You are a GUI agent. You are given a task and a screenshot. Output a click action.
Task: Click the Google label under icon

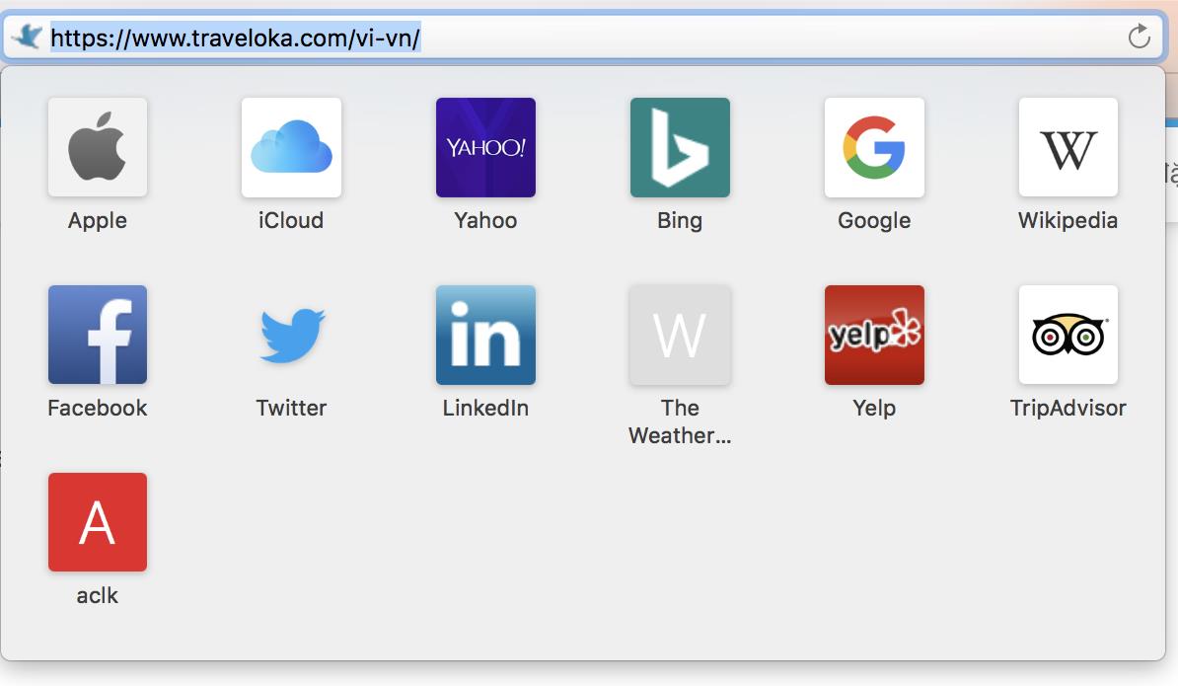point(874,220)
